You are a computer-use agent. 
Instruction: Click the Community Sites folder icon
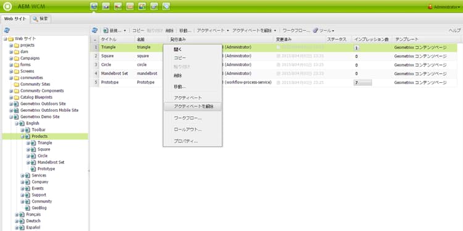click(x=16, y=84)
